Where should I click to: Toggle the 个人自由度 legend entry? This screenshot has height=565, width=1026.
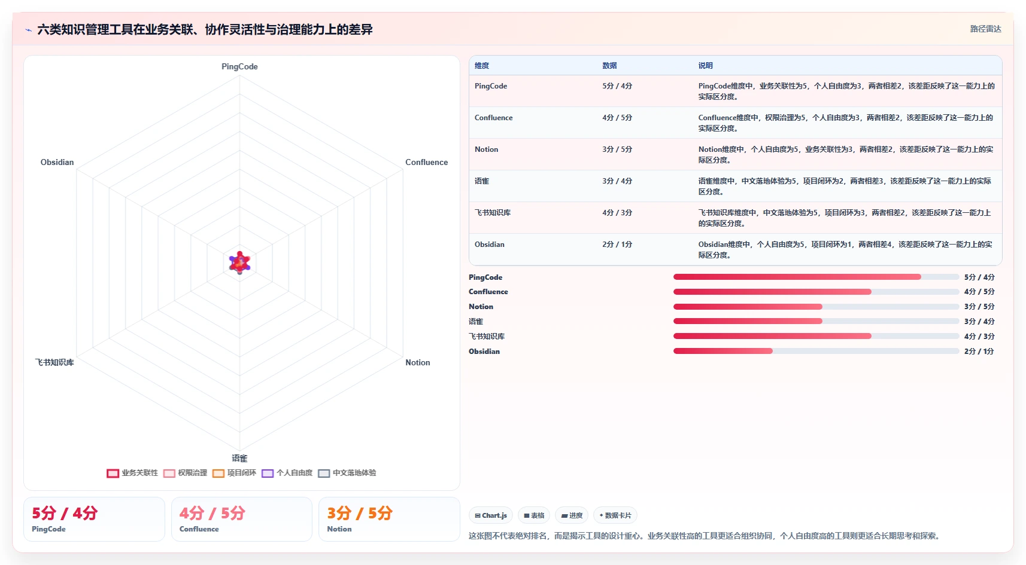287,473
